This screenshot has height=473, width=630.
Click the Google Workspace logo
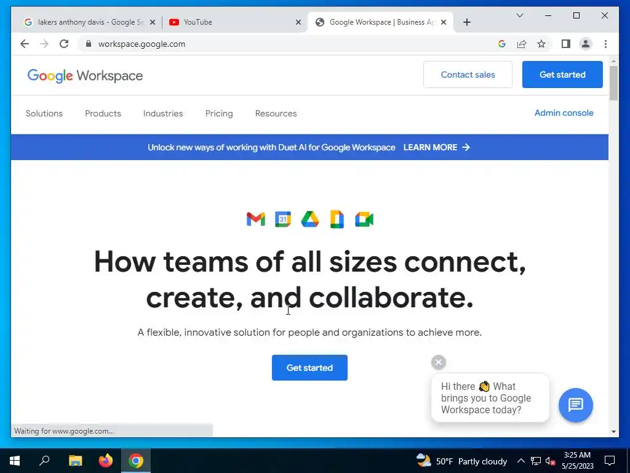[85, 76]
